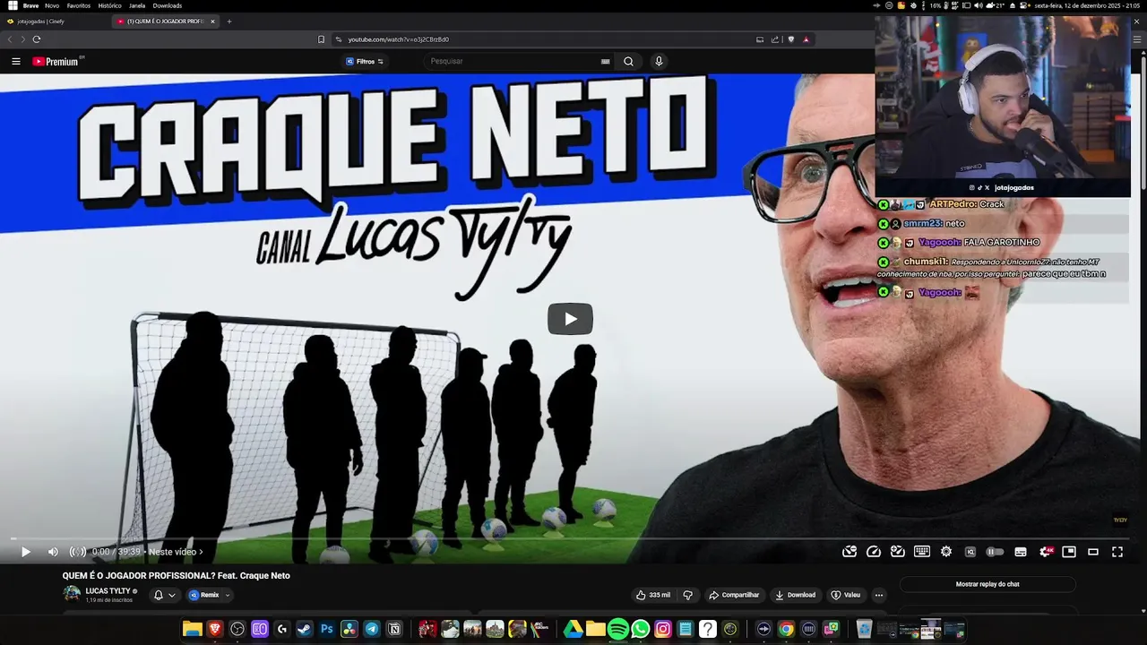Open LUCAS TYLTY channel avatar
Viewport: 1147px width, 645px height.
click(x=71, y=595)
